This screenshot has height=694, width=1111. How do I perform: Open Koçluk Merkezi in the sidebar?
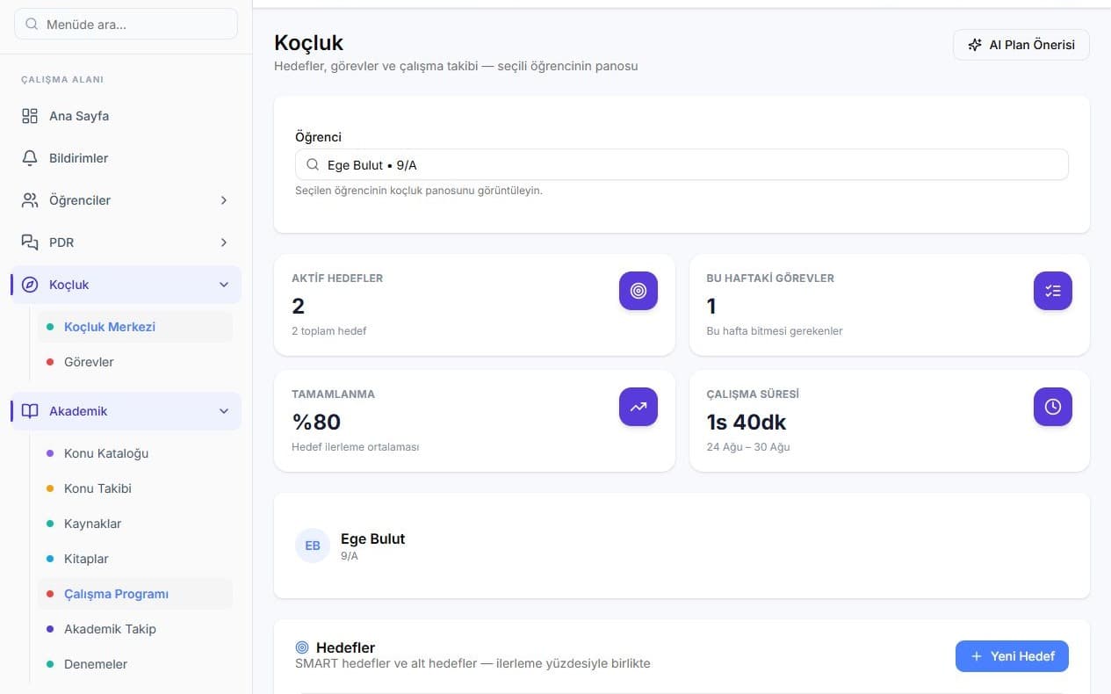(x=135, y=327)
